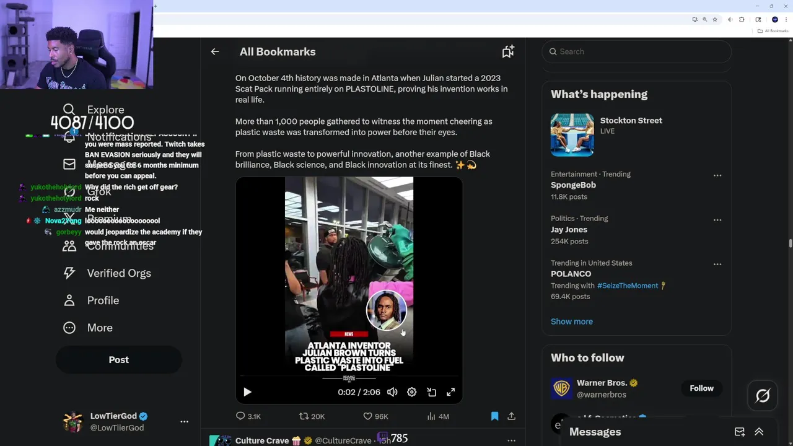Click the browser bookmark star icon
This screenshot has width=793, height=446.
click(x=715, y=20)
